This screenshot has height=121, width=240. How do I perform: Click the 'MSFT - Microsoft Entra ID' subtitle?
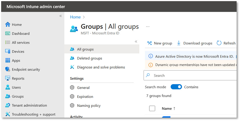point(100,33)
